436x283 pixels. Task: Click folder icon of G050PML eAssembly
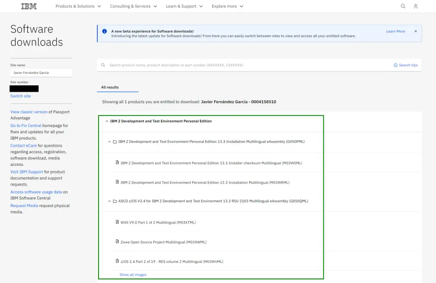[115, 142]
